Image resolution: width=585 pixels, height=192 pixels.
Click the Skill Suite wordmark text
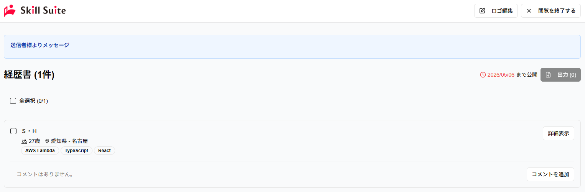[x=43, y=11]
